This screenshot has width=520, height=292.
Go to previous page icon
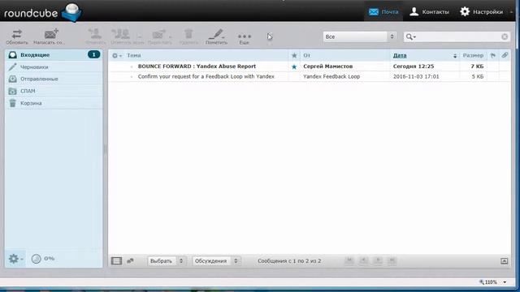click(363, 260)
